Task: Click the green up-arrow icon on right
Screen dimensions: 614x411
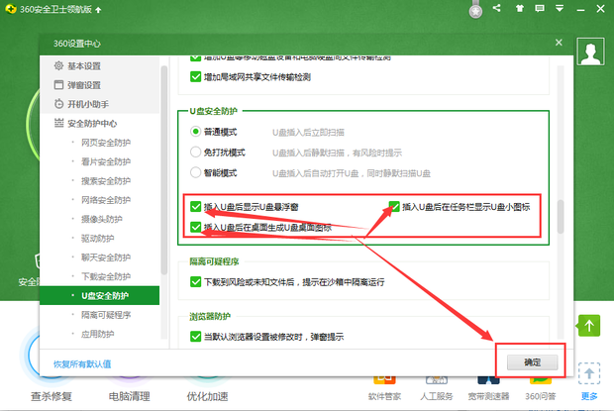Action: tap(589, 325)
